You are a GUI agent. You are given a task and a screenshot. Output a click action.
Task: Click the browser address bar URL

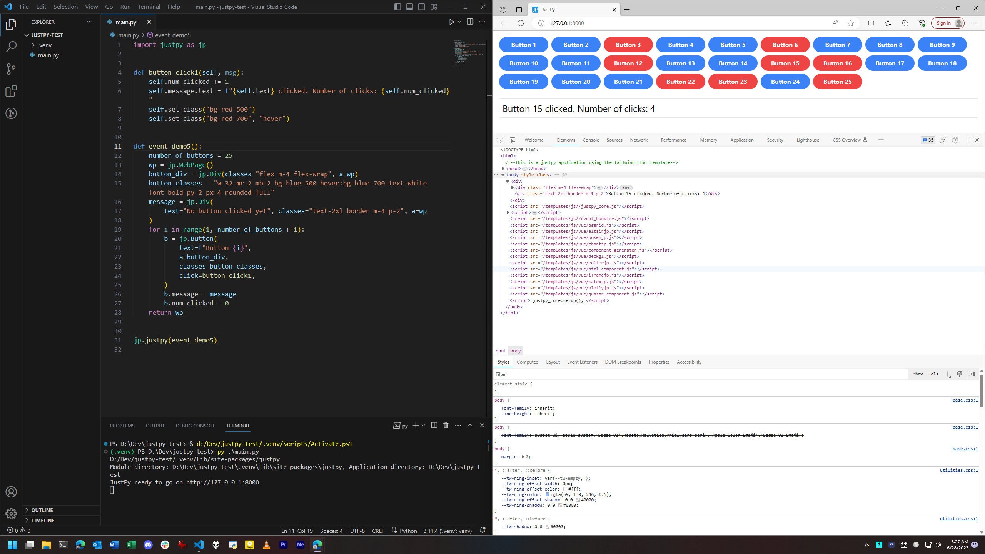click(x=567, y=23)
